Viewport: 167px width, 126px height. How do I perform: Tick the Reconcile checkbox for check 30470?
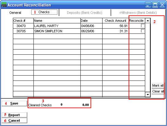(143, 26)
